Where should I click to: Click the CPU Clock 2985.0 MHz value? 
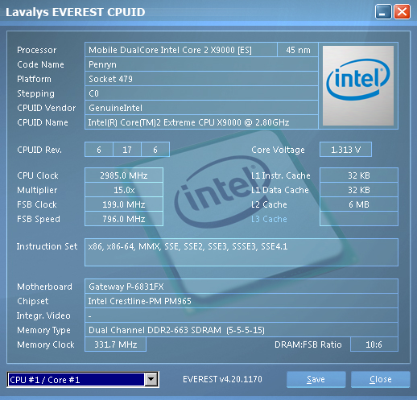pyautogui.click(x=124, y=175)
